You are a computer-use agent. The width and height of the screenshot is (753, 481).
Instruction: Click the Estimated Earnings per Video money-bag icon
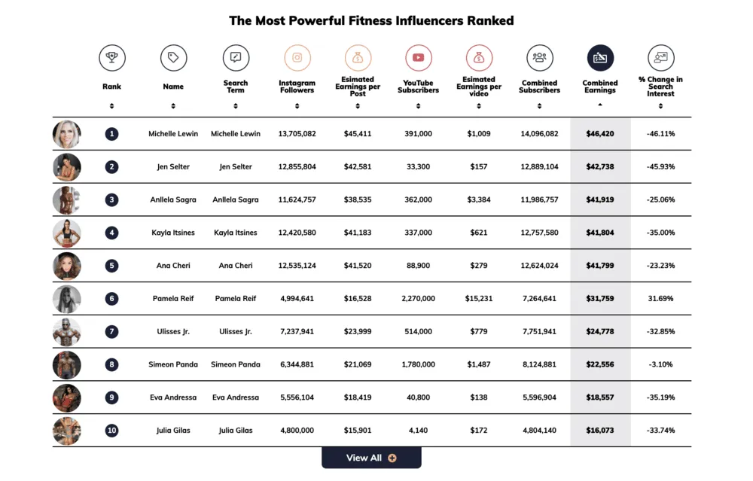coord(478,57)
